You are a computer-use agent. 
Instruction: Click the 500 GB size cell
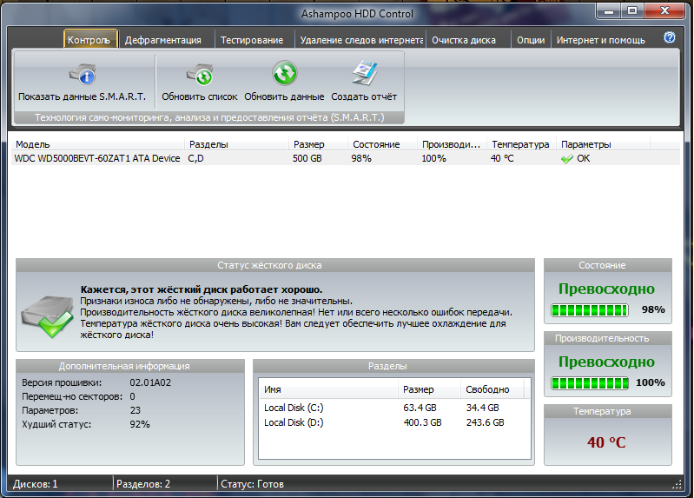(x=307, y=159)
